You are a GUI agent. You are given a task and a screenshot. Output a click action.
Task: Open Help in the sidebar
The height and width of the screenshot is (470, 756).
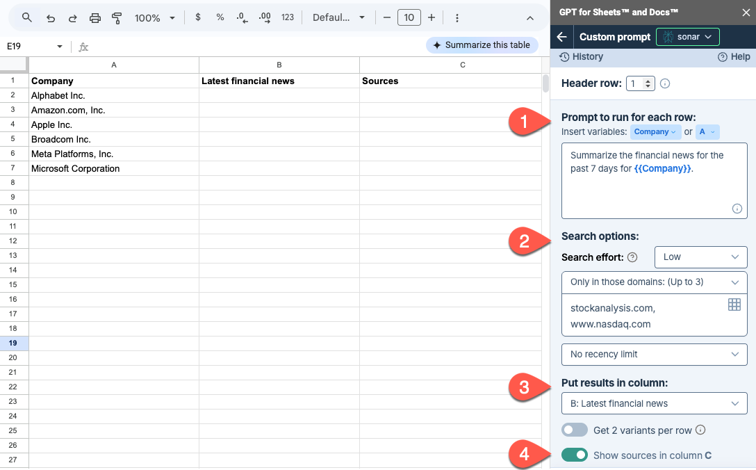point(734,57)
